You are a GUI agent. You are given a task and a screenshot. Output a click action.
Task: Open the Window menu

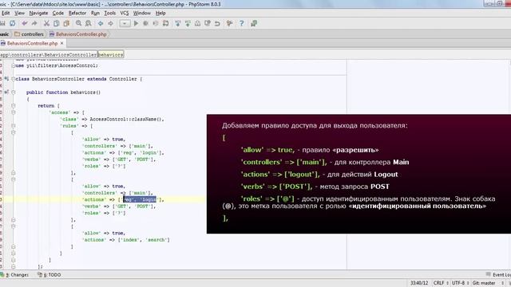142,13
